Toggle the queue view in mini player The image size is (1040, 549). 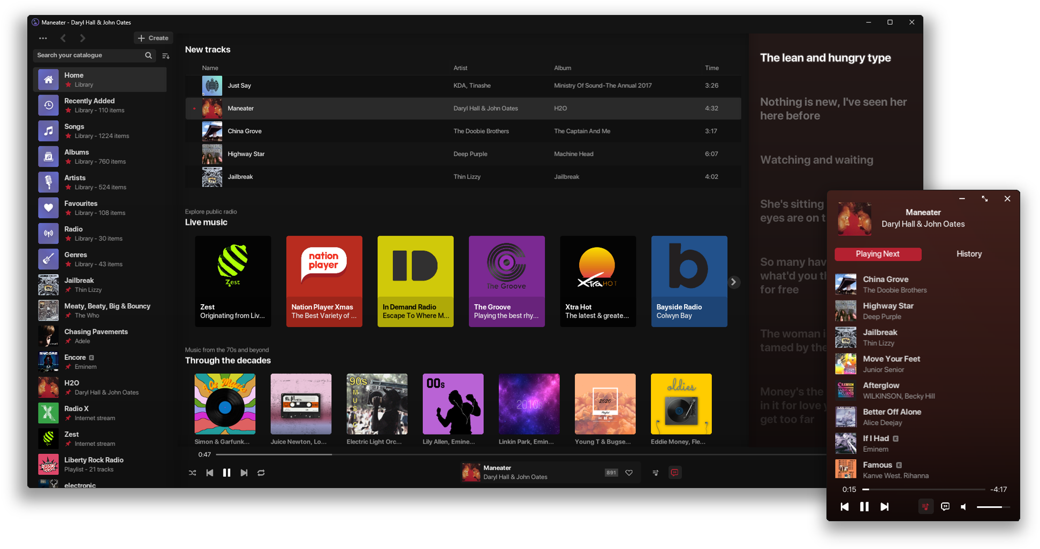(x=925, y=507)
